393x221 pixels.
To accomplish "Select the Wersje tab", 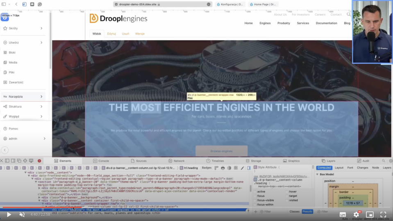I will (140, 34).
